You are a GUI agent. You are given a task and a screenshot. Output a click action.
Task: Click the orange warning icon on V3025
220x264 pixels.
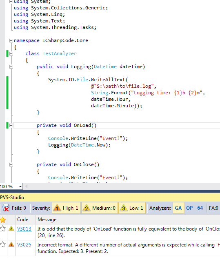coord(11,244)
